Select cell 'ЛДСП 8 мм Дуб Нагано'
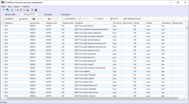 point(93,26)
